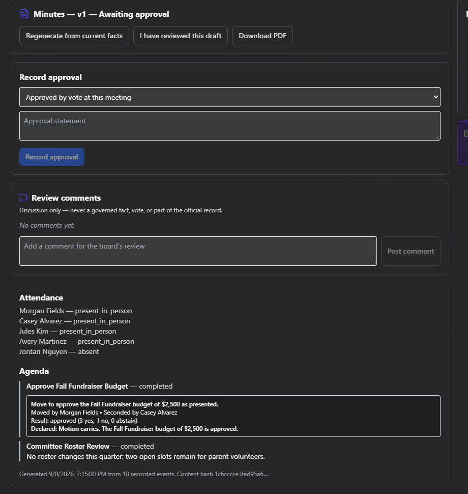Click the Review comments heading text
Image resolution: width=468 pixels, height=494 pixels.
66,198
